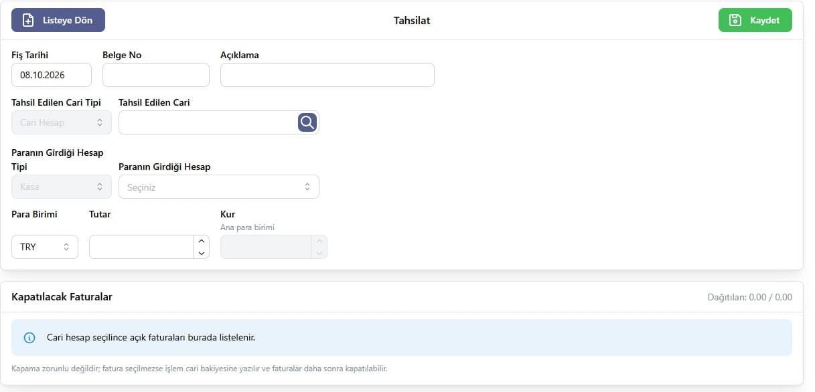Open the Kasa account type dropdown

(62, 187)
